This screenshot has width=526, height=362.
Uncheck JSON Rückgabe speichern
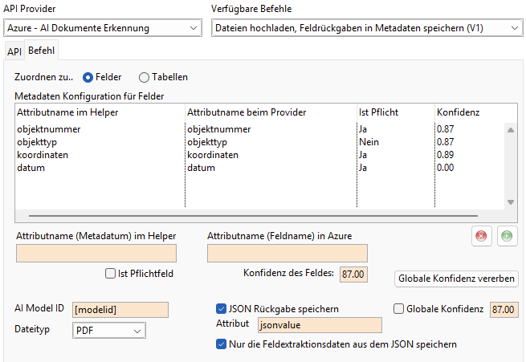click(x=222, y=308)
